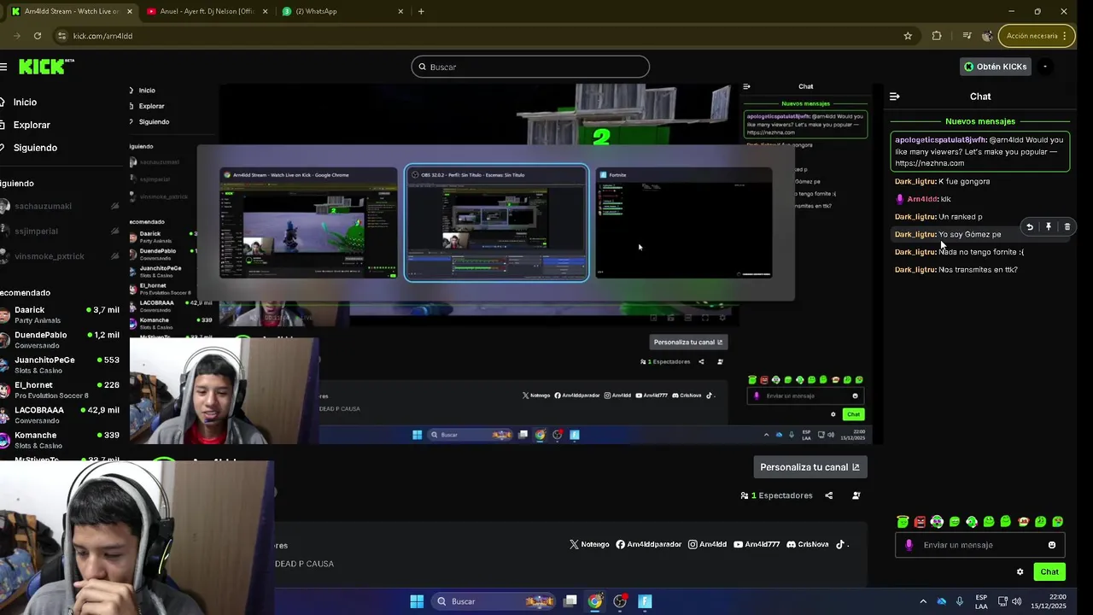Switch to the WhatsApp tab
The image size is (1093, 615).
point(343,11)
